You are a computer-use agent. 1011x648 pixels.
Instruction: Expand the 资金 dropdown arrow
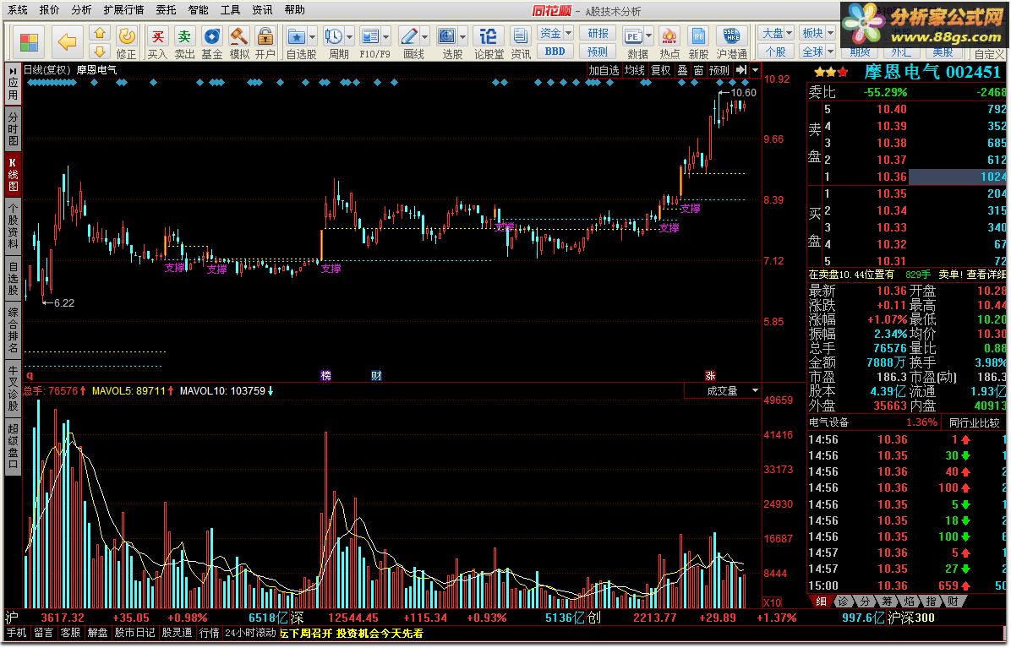(568, 33)
